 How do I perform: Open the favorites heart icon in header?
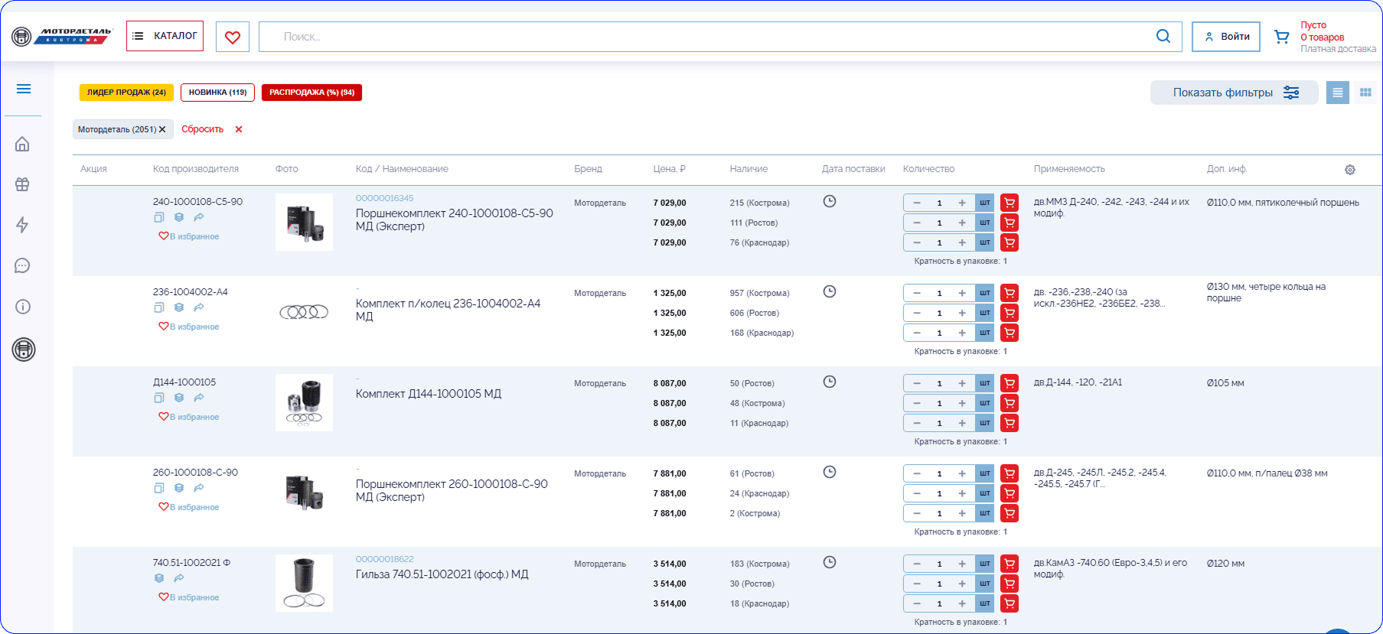tap(233, 37)
